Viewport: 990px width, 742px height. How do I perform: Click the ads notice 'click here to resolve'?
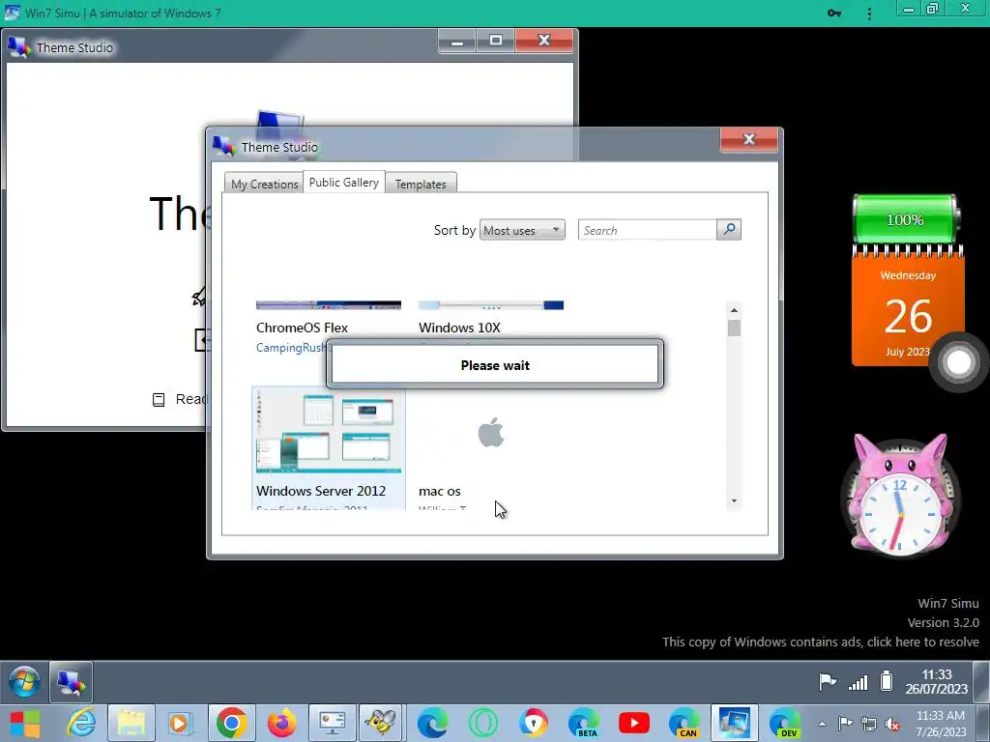click(820, 642)
